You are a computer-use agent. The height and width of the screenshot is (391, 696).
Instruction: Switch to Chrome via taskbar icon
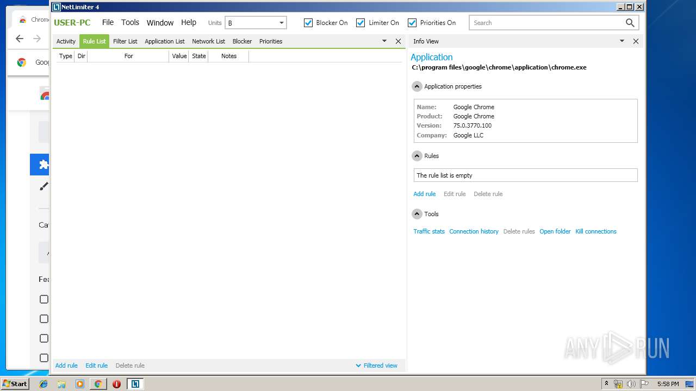(98, 384)
